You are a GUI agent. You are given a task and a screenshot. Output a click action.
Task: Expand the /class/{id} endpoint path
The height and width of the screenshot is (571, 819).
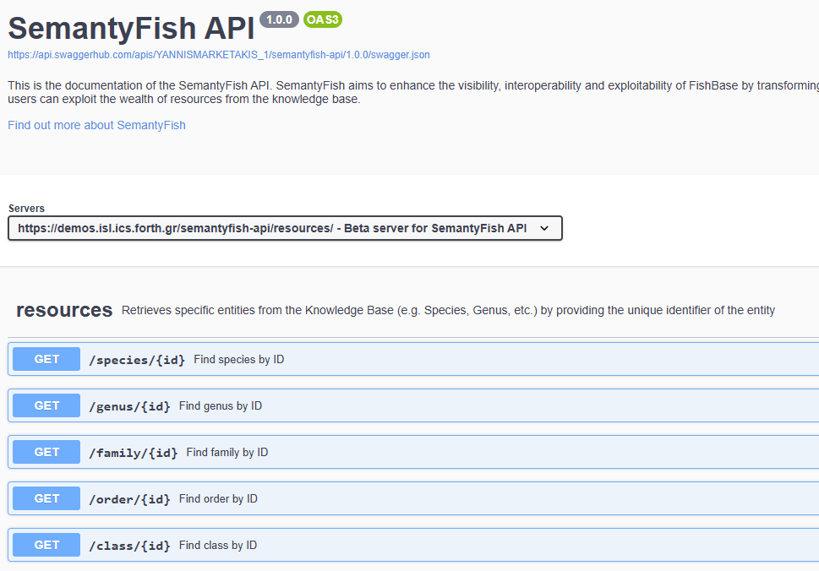tap(129, 546)
